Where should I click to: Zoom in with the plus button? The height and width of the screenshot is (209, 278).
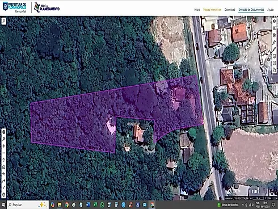coord(4,146)
